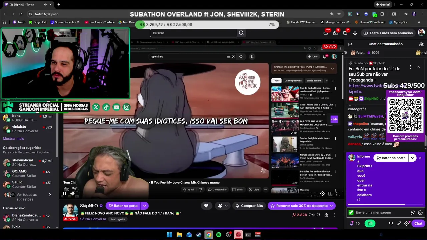This screenshot has height=240, width=427.
Task: Click Mostrar mais link in sidebar
Action: [x=13, y=139]
